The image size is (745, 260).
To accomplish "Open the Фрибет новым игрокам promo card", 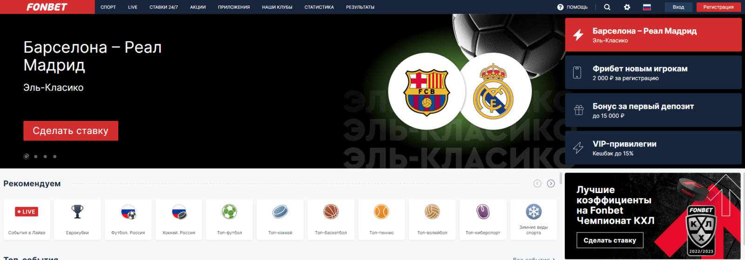I will click(x=653, y=73).
